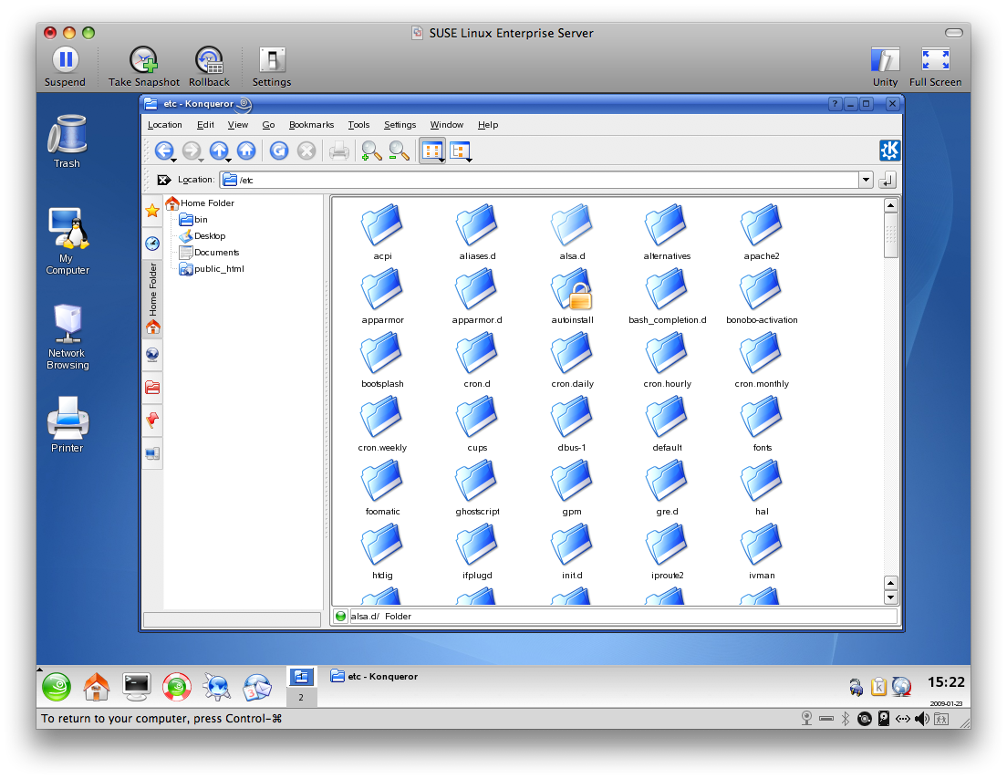Open the Bookmarks star sidebar tab
The height and width of the screenshot is (779, 1007).
152,211
